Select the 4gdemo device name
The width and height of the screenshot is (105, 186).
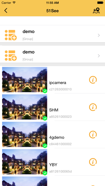(x=57, y=137)
